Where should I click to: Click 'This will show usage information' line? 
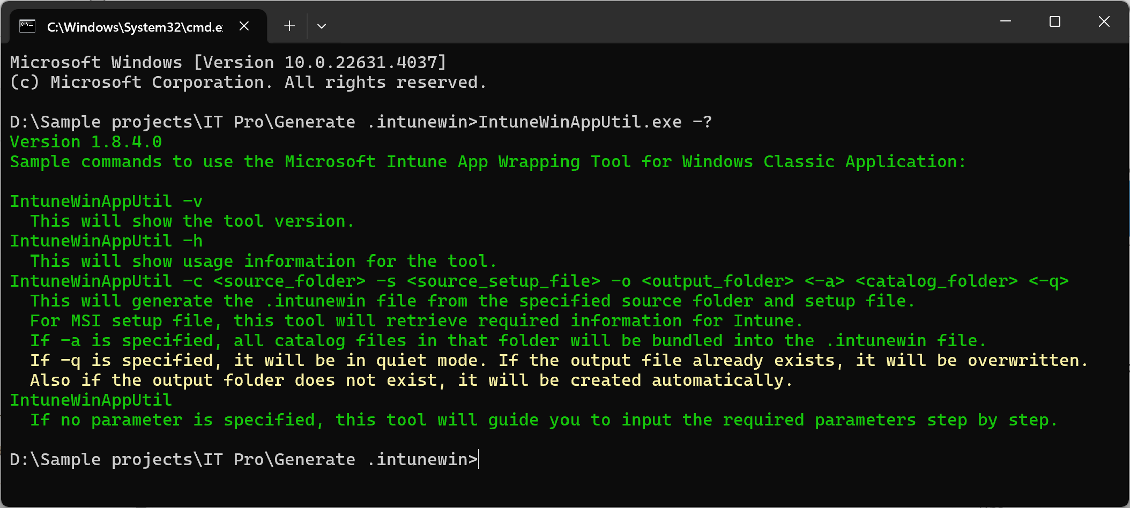tap(264, 261)
